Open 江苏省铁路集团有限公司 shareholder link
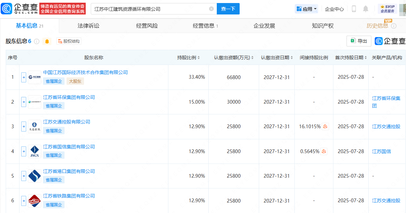Viewport: 406px width, 213px height. (x=69, y=196)
